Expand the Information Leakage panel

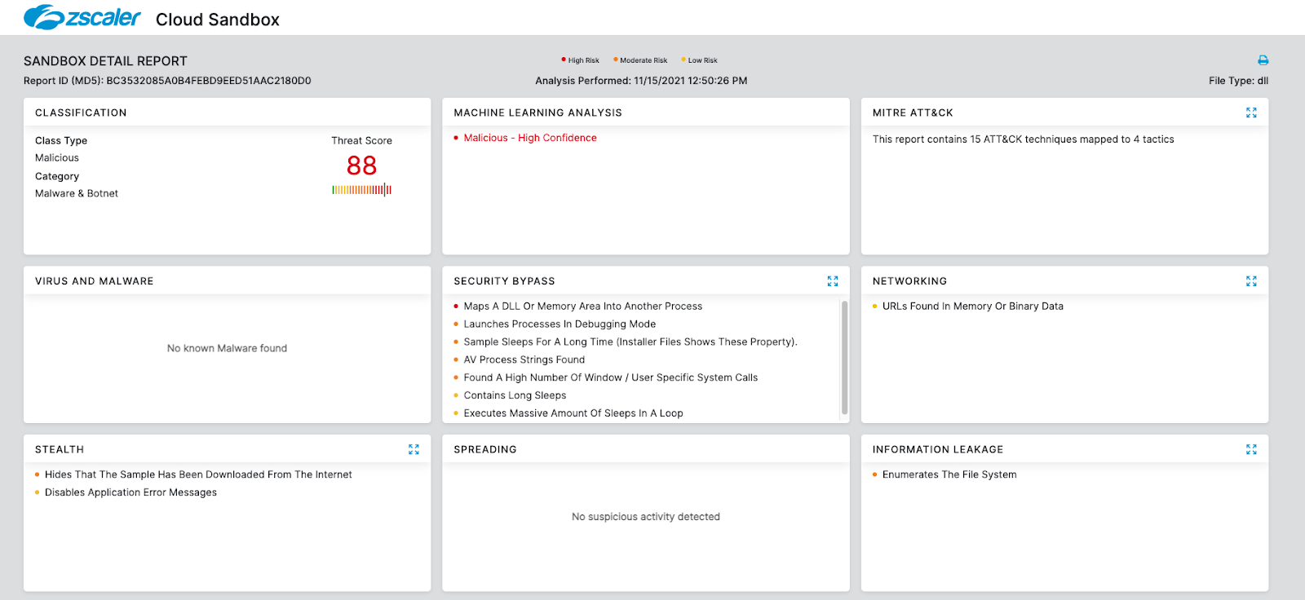(x=1251, y=449)
